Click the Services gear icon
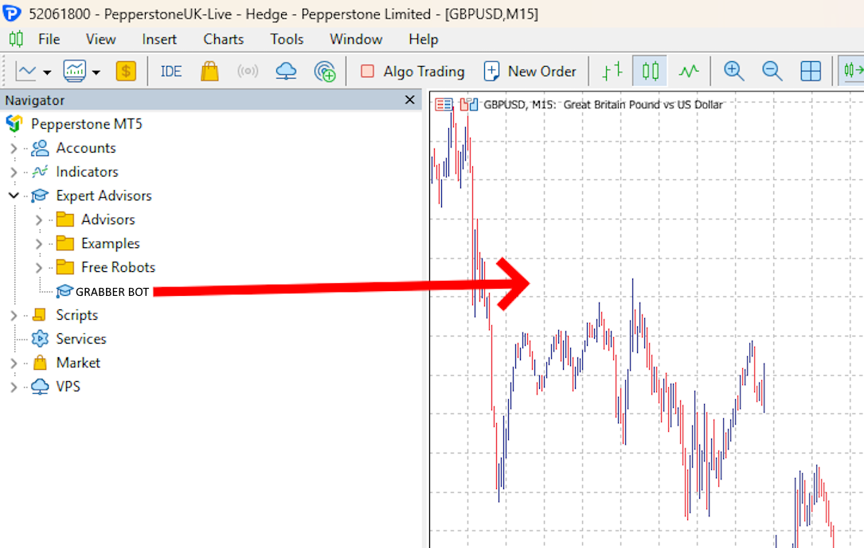864x548 pixels. 40,339
